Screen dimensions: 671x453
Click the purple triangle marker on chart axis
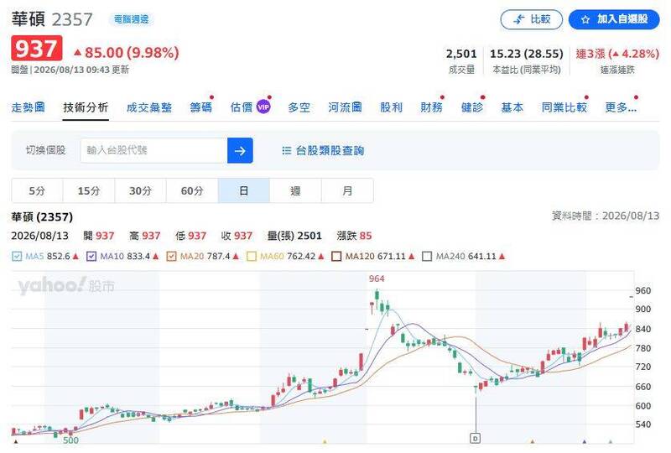(585, 441)
